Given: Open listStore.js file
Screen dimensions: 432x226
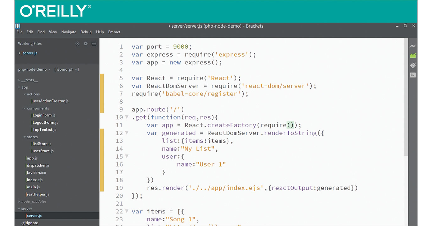Looking at the screenshot, I should (42, 144).
